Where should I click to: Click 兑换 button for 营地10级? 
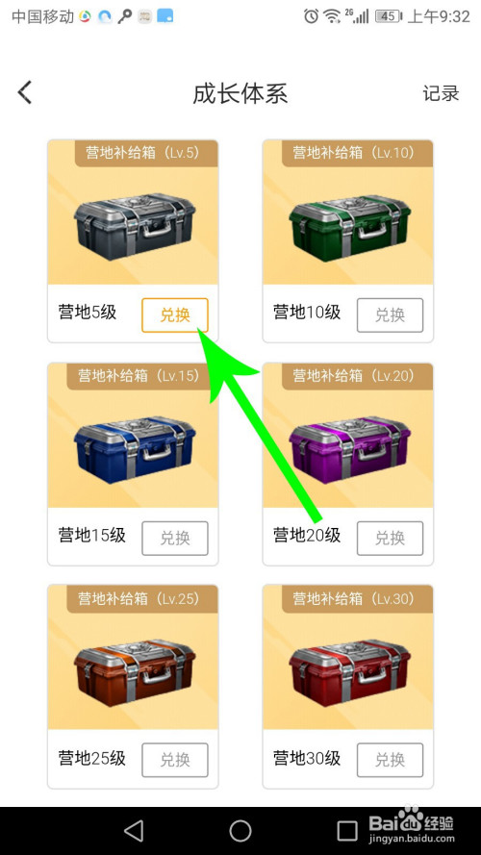tap(390, 315)
